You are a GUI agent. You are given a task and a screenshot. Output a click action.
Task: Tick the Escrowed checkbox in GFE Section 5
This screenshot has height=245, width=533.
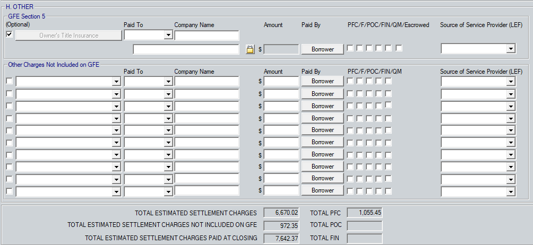click(x=399, y=48)
